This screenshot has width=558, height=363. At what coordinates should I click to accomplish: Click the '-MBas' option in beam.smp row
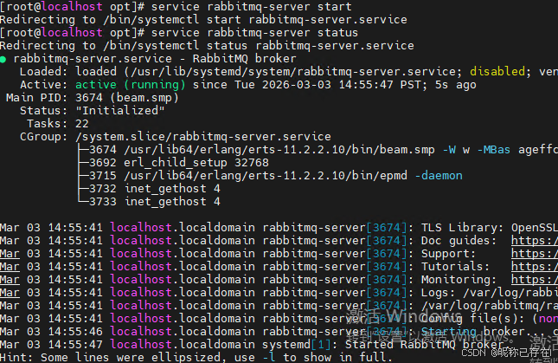494,150
